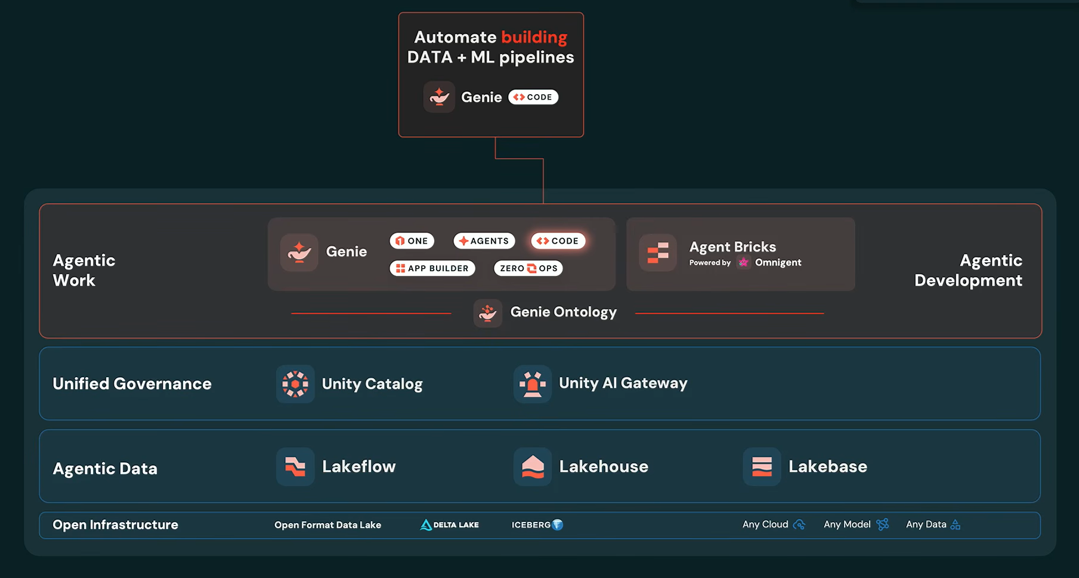
Task: Click the Agent Bricks stacked-blocks icon
Action: [x=658, y=253]
